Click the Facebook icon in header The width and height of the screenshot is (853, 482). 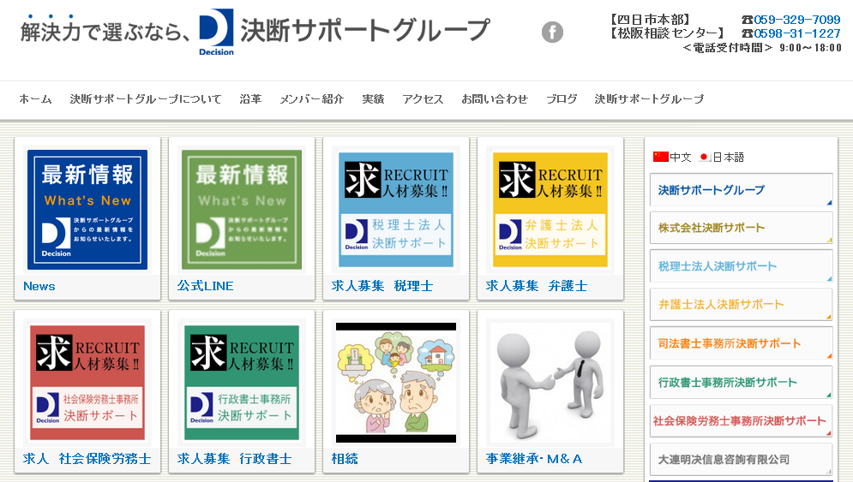click(552, 33)
